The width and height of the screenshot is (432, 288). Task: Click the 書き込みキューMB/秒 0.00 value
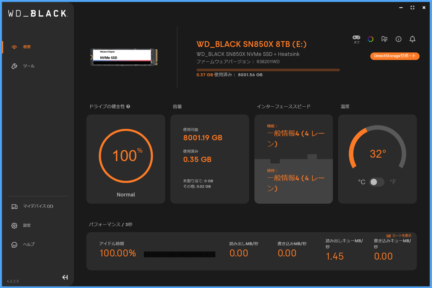click(383, 256)
